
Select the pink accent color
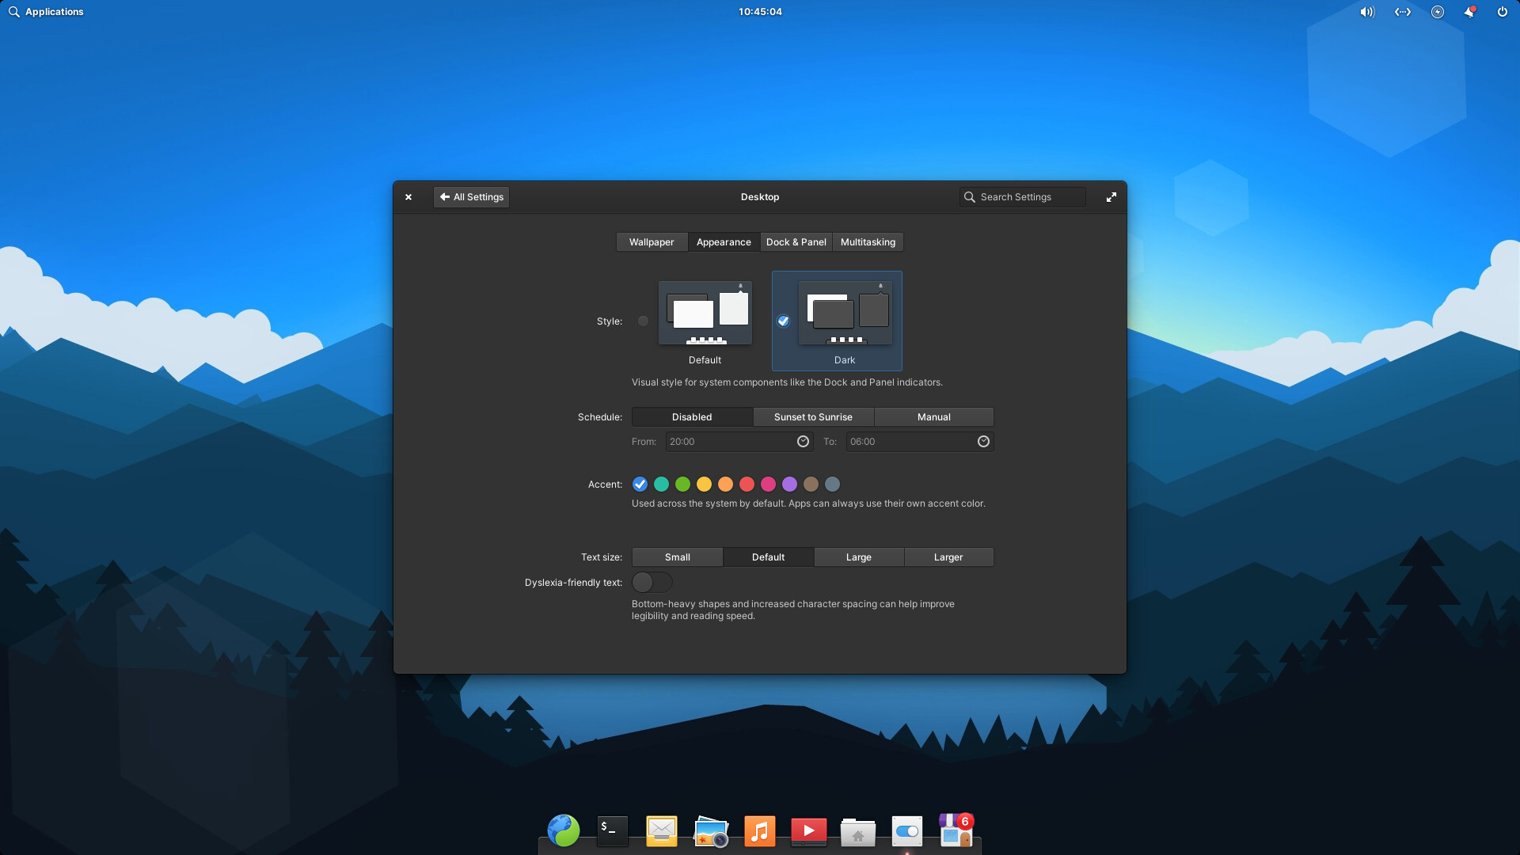click(x=768, y=484)
